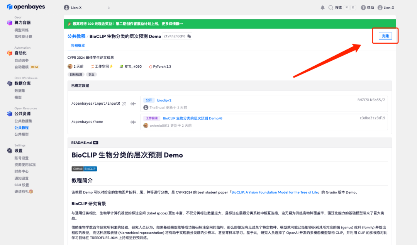Click the arrow icon beside /openbayes/home

(133, 122)
